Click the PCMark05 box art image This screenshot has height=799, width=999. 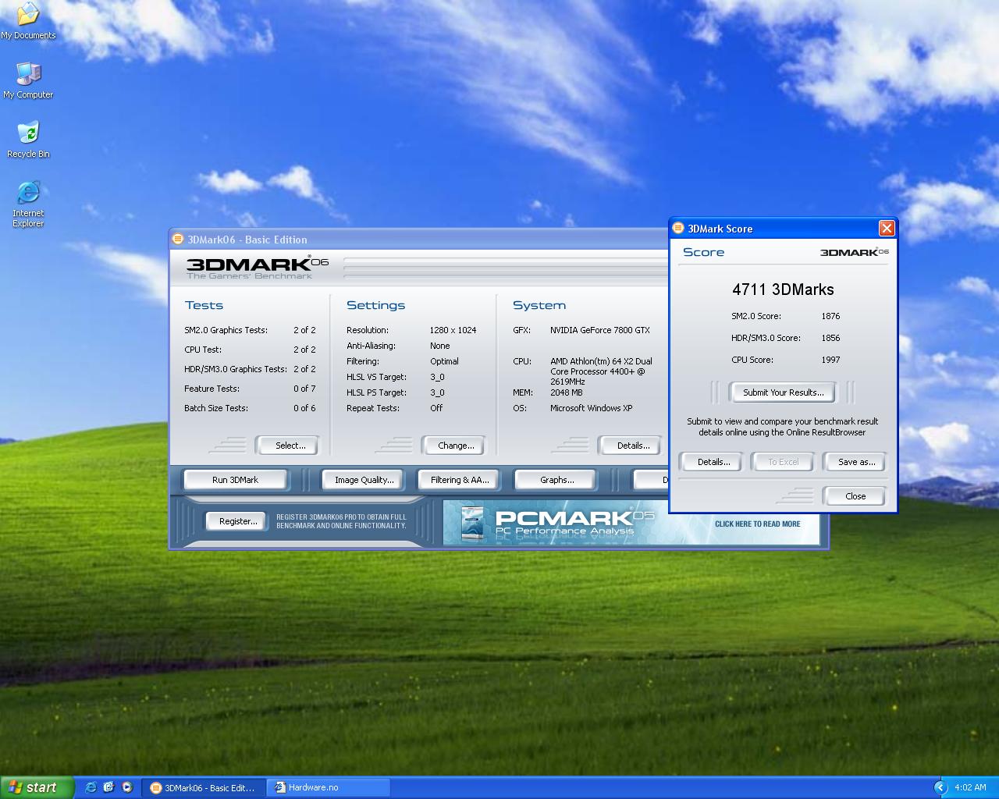click(472, 524)
